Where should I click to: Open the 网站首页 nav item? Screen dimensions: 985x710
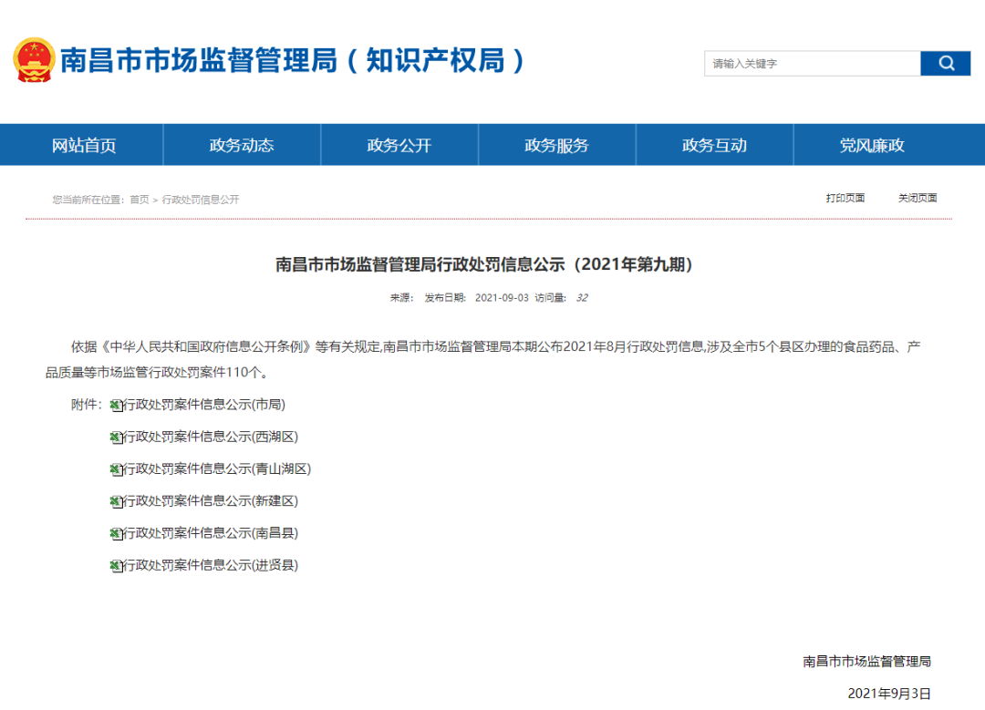point(84,145)
